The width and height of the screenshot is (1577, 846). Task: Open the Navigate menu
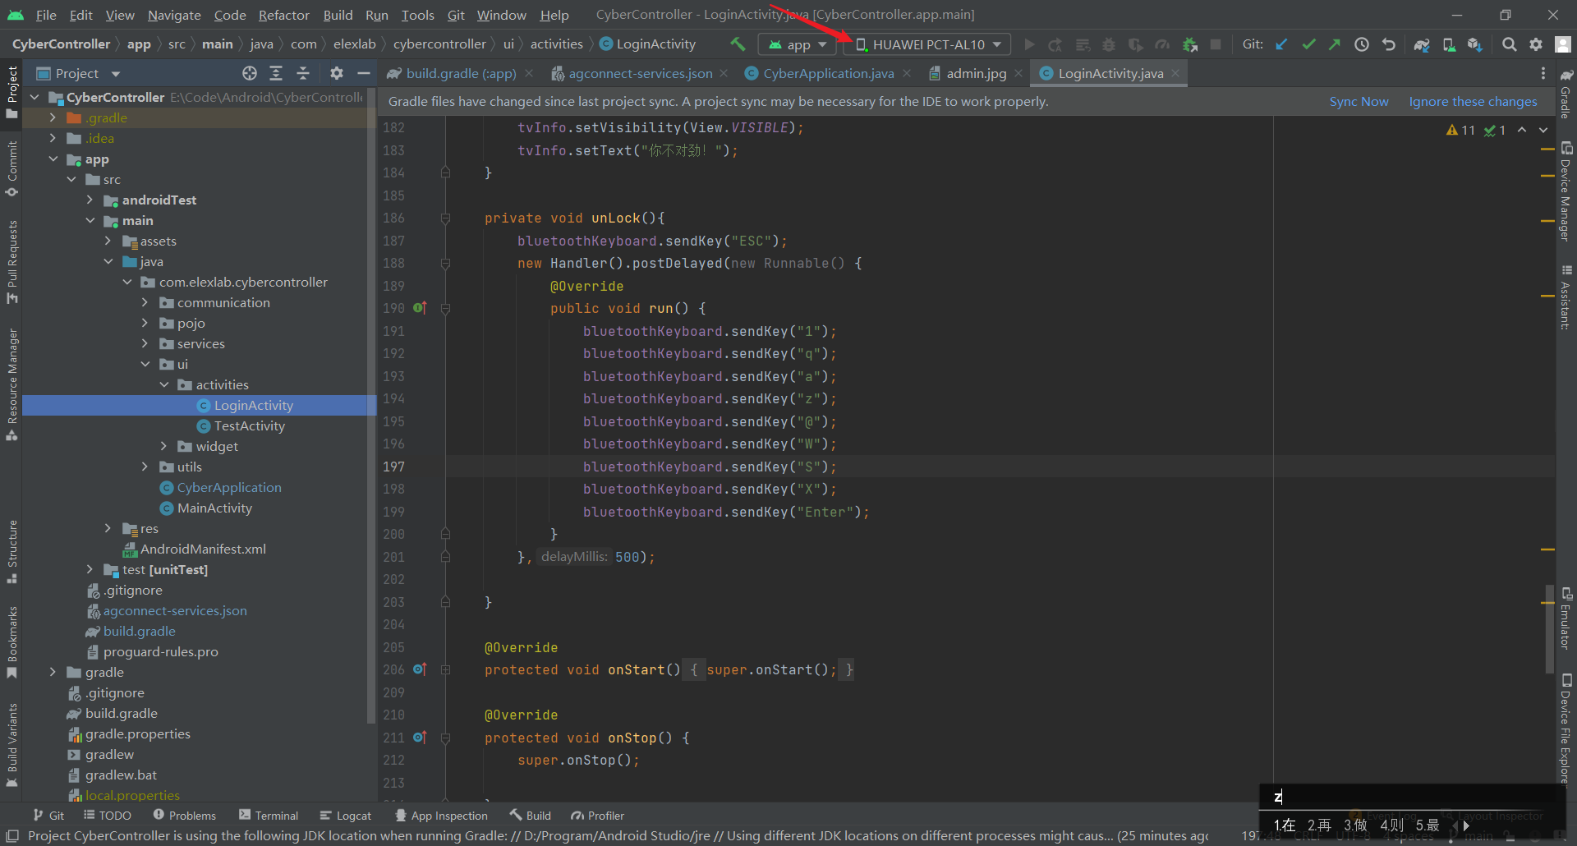[174, 15]
